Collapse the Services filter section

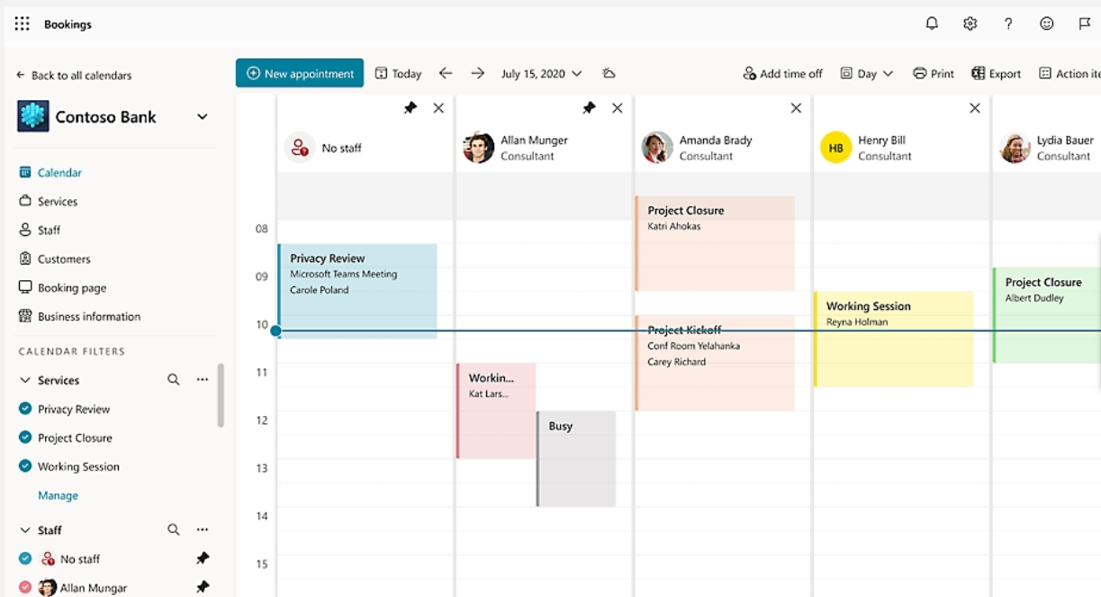[x=25, y=380]
